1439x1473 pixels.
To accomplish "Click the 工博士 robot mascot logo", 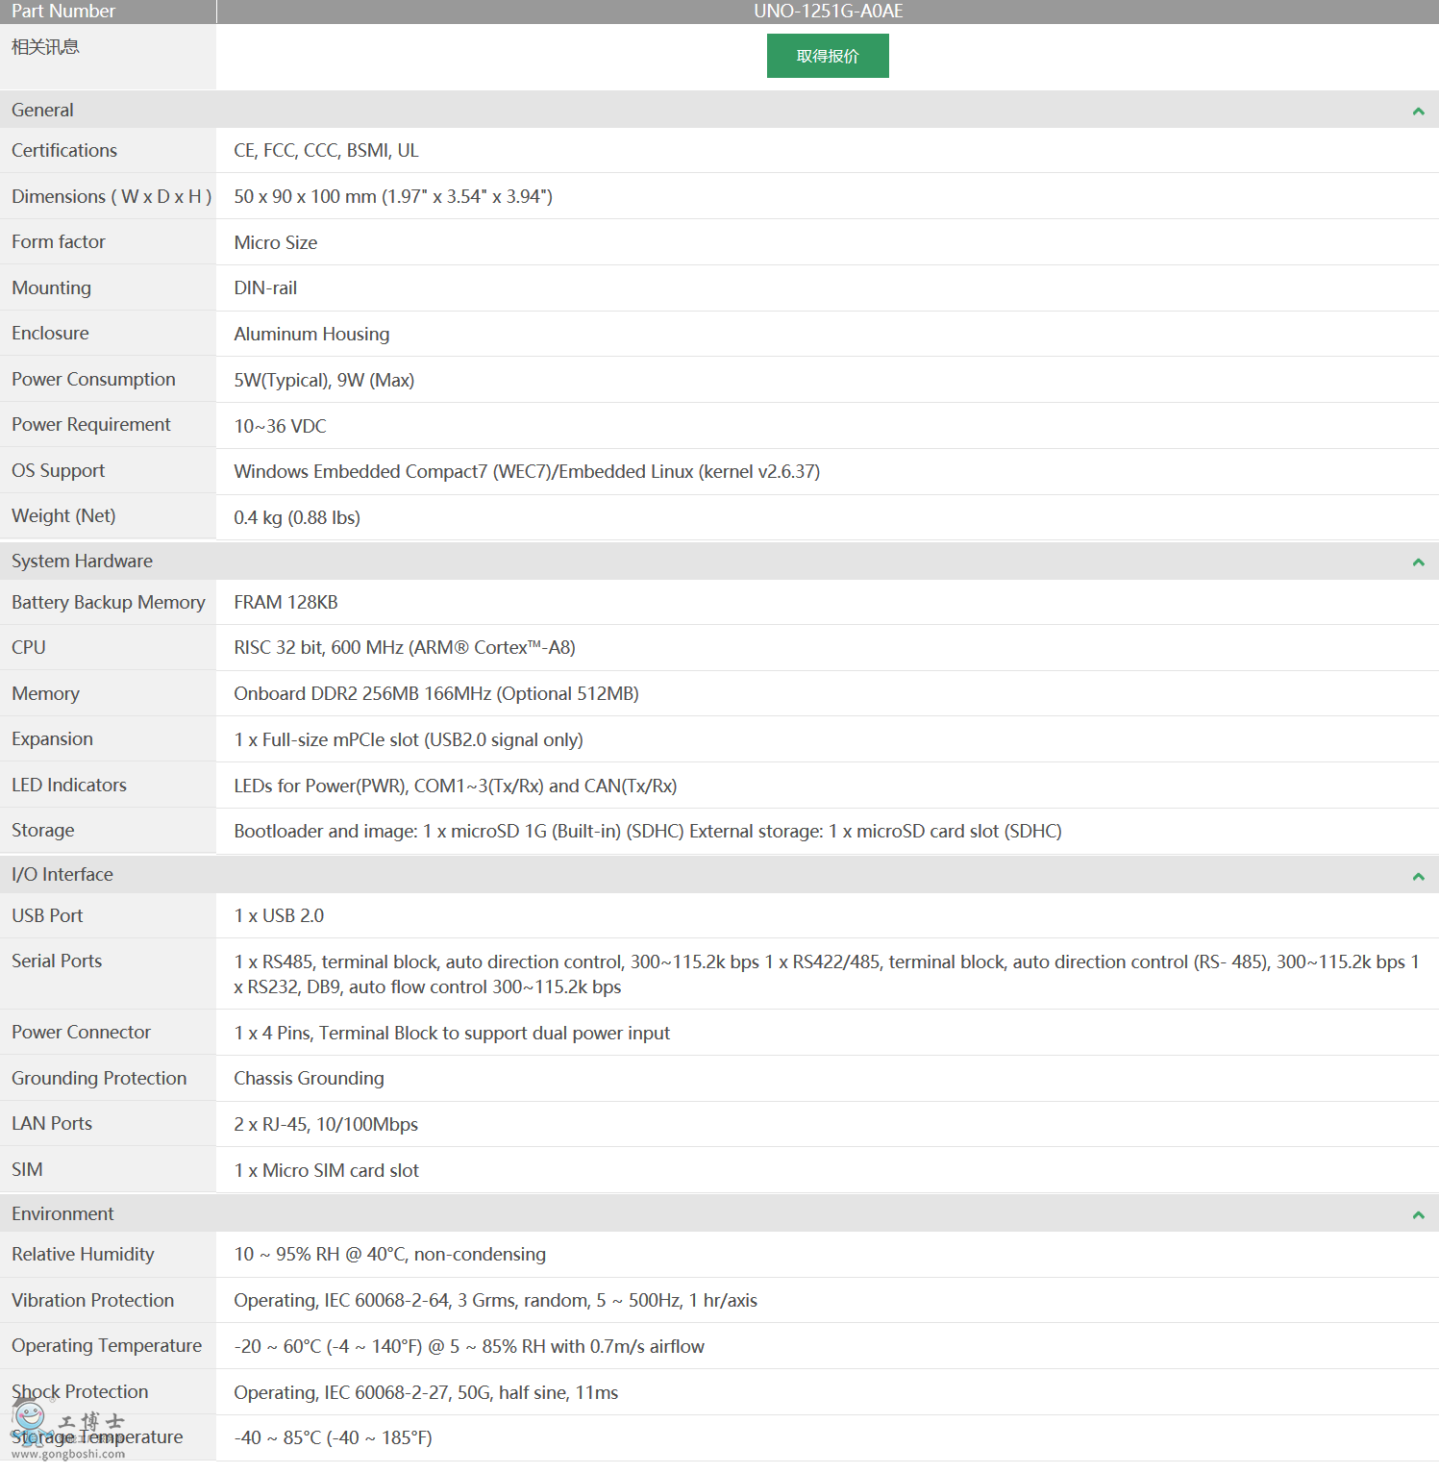I will [x=30, y=1420].
